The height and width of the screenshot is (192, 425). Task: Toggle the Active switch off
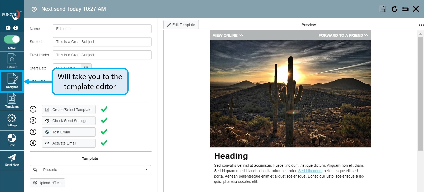[12, 39]
